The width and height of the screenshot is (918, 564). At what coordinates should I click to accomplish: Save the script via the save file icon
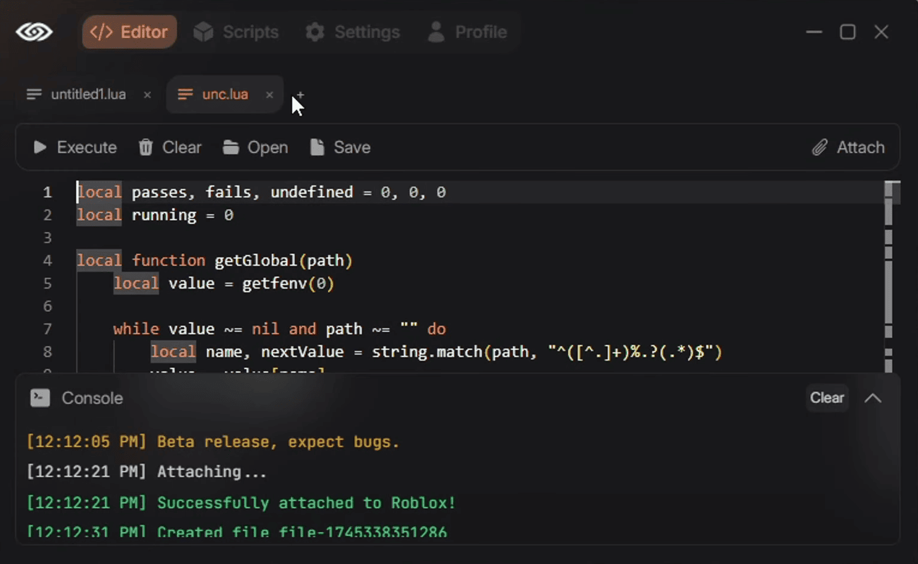(316, 147)
